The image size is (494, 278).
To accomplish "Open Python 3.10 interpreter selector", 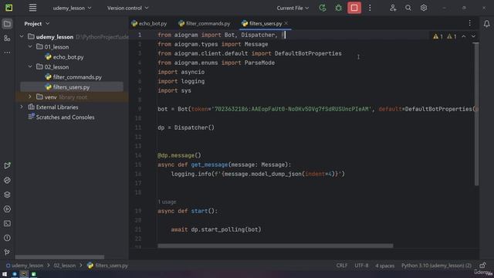I will coord(436,266).
